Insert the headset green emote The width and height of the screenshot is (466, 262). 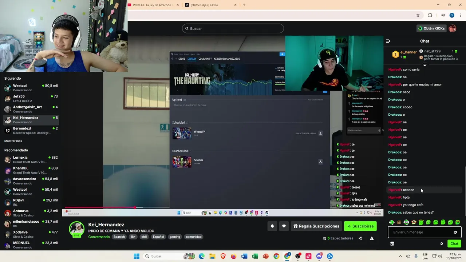point(392,222)
